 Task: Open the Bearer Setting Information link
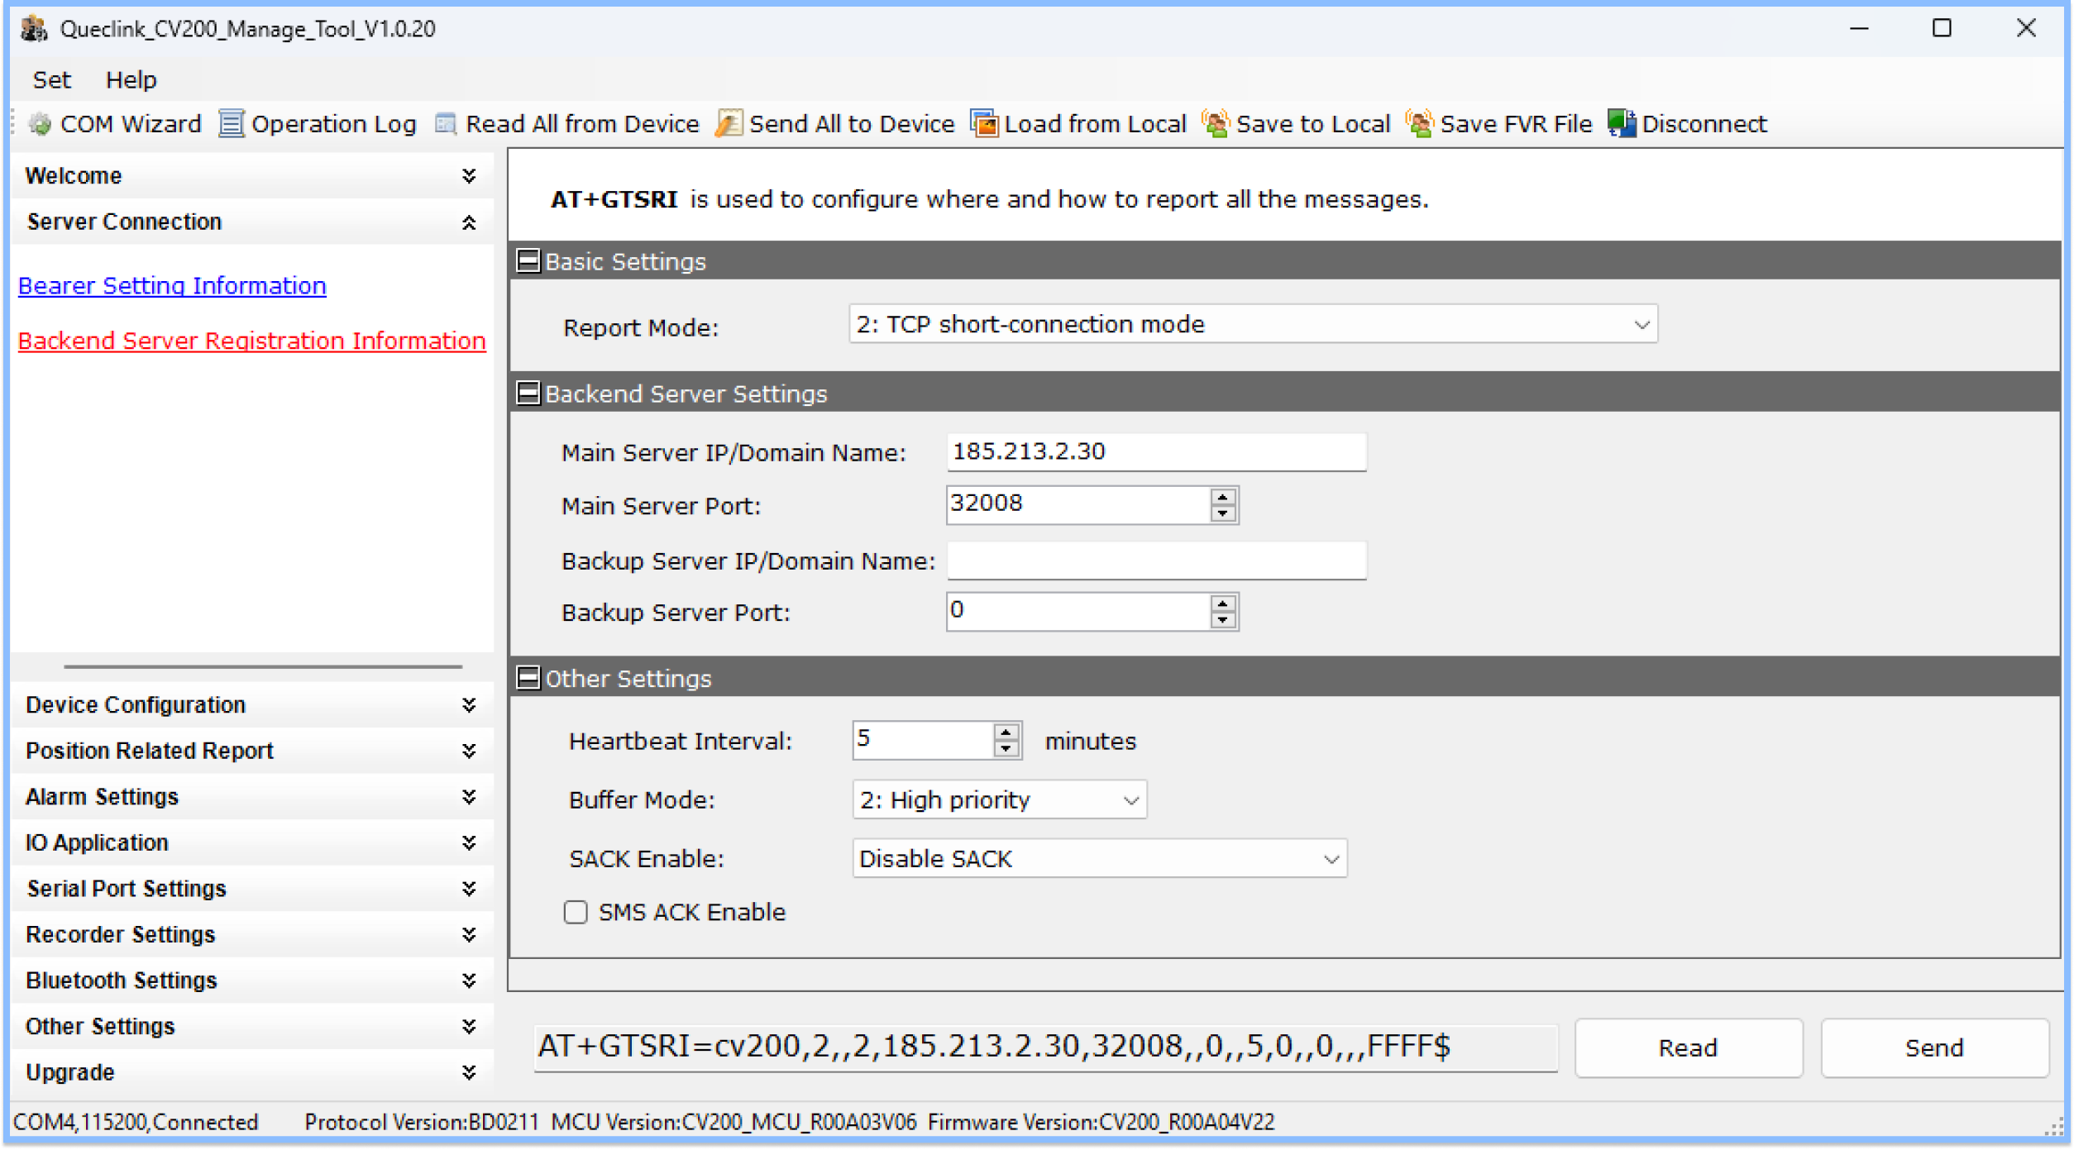point(172,285)
